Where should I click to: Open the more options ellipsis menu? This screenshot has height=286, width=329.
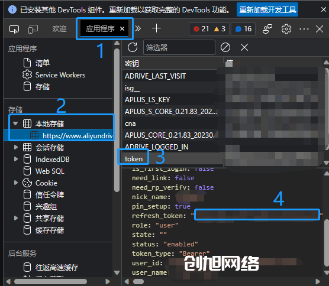click(304, 29)
